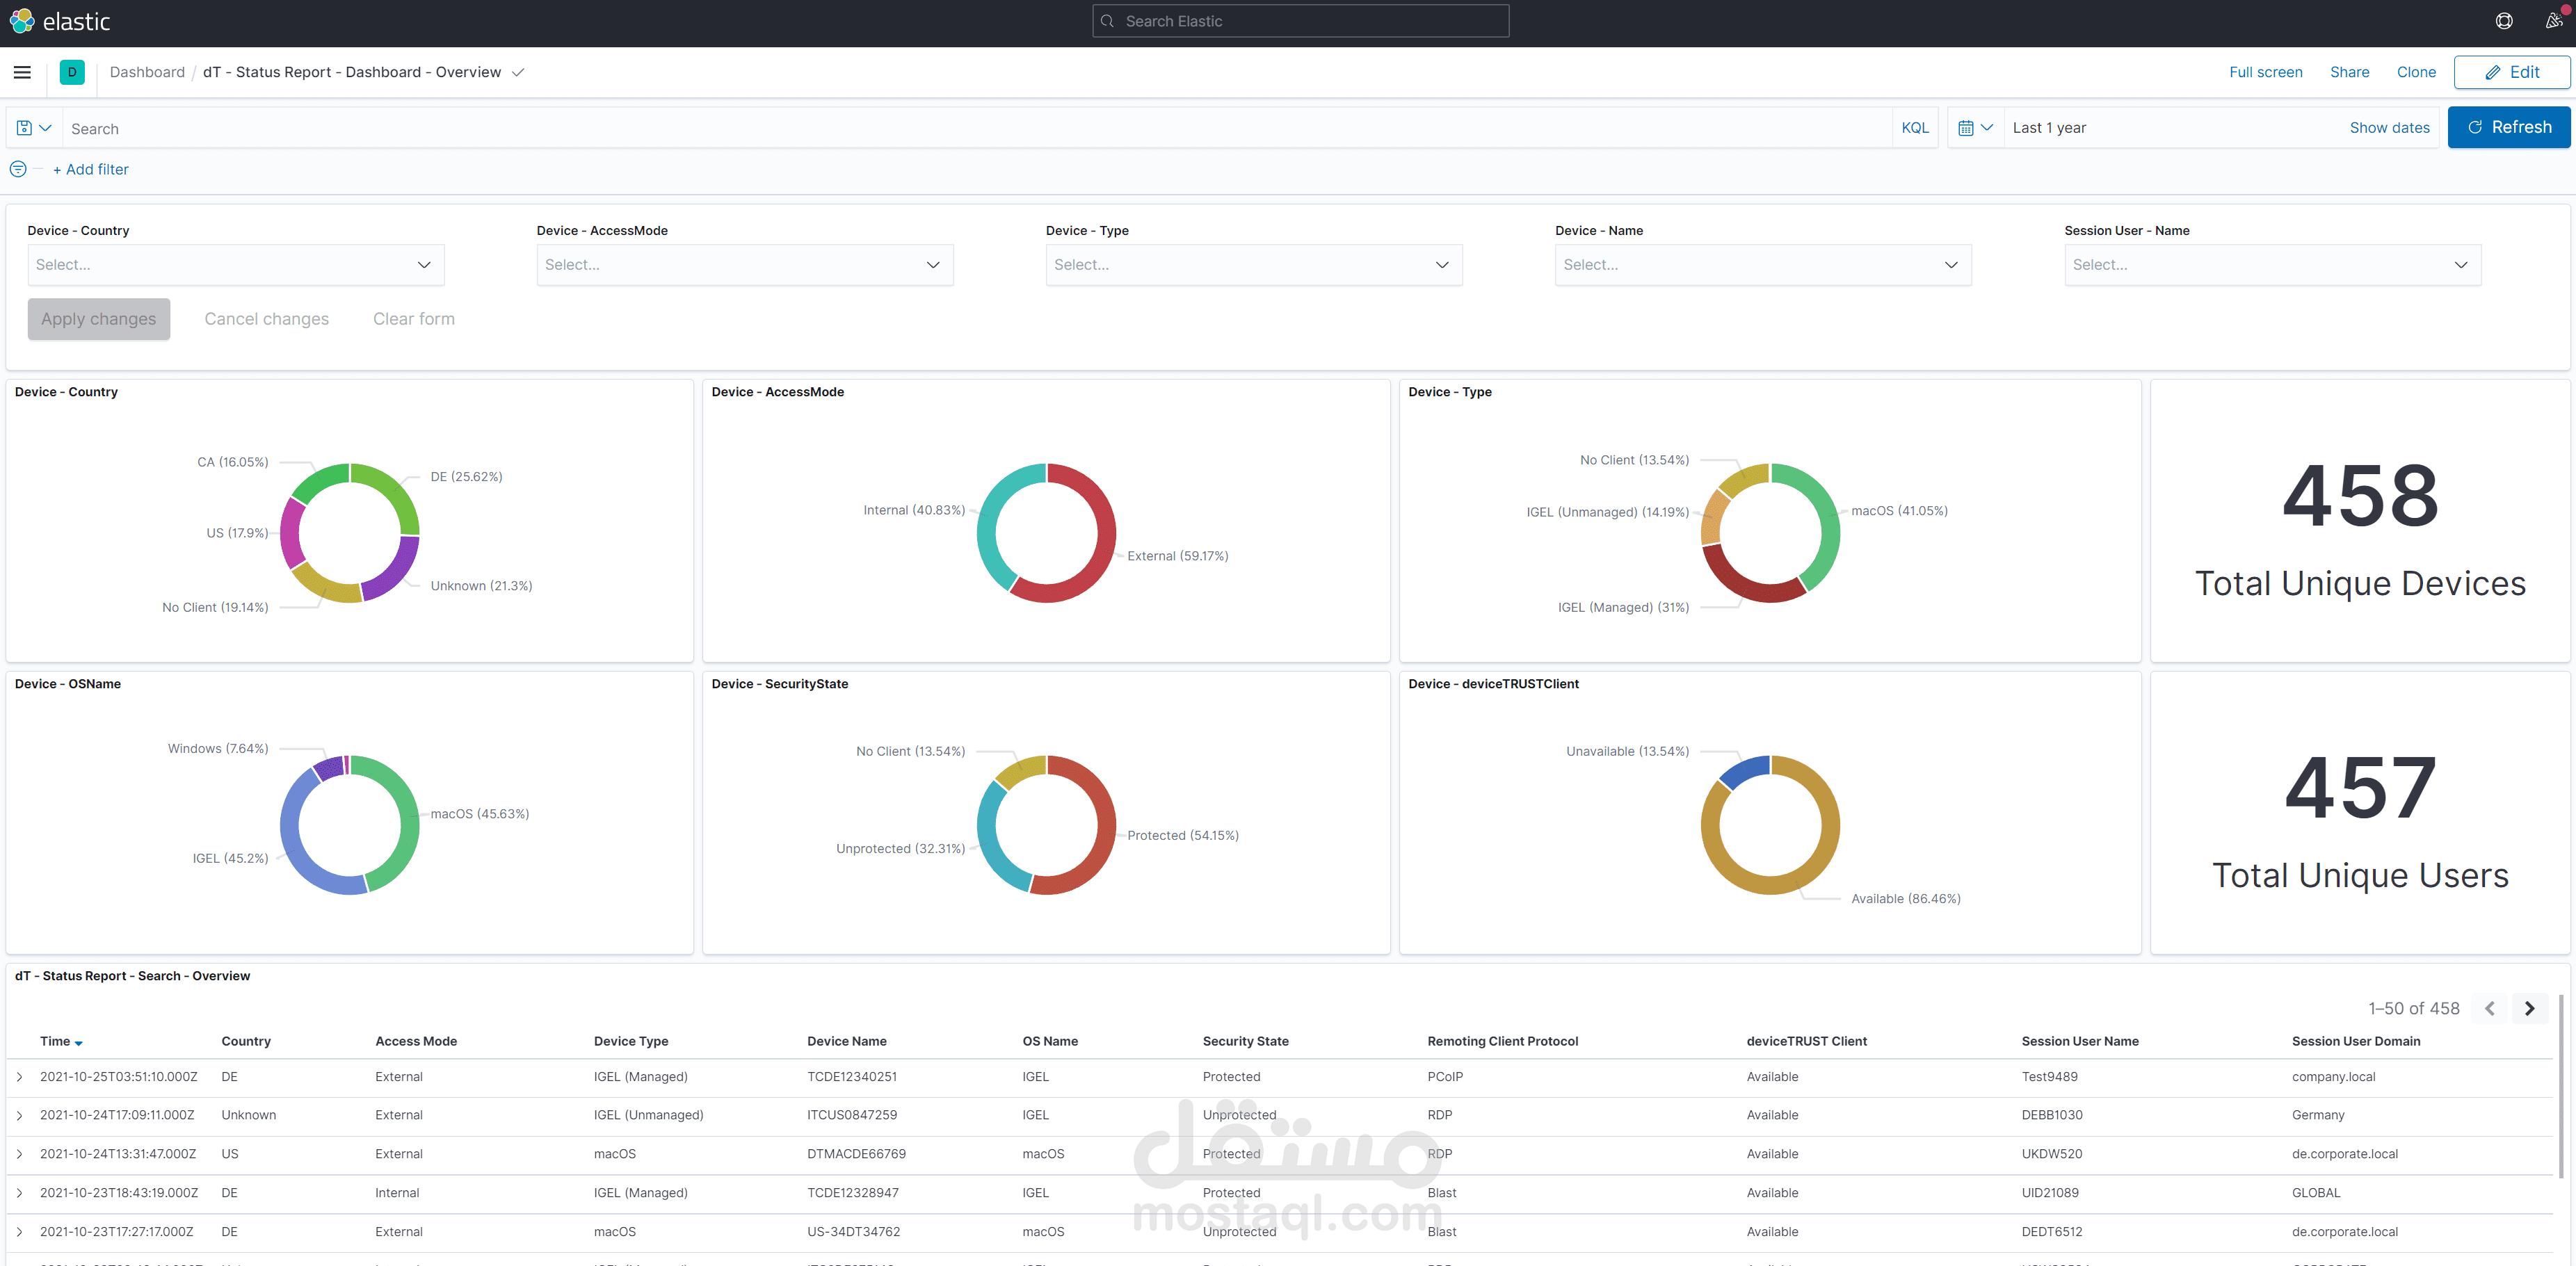Click the IGEL (Managed) (31%) label
Viewport: 2576px width, 1266px height.
pos(1623,607)
